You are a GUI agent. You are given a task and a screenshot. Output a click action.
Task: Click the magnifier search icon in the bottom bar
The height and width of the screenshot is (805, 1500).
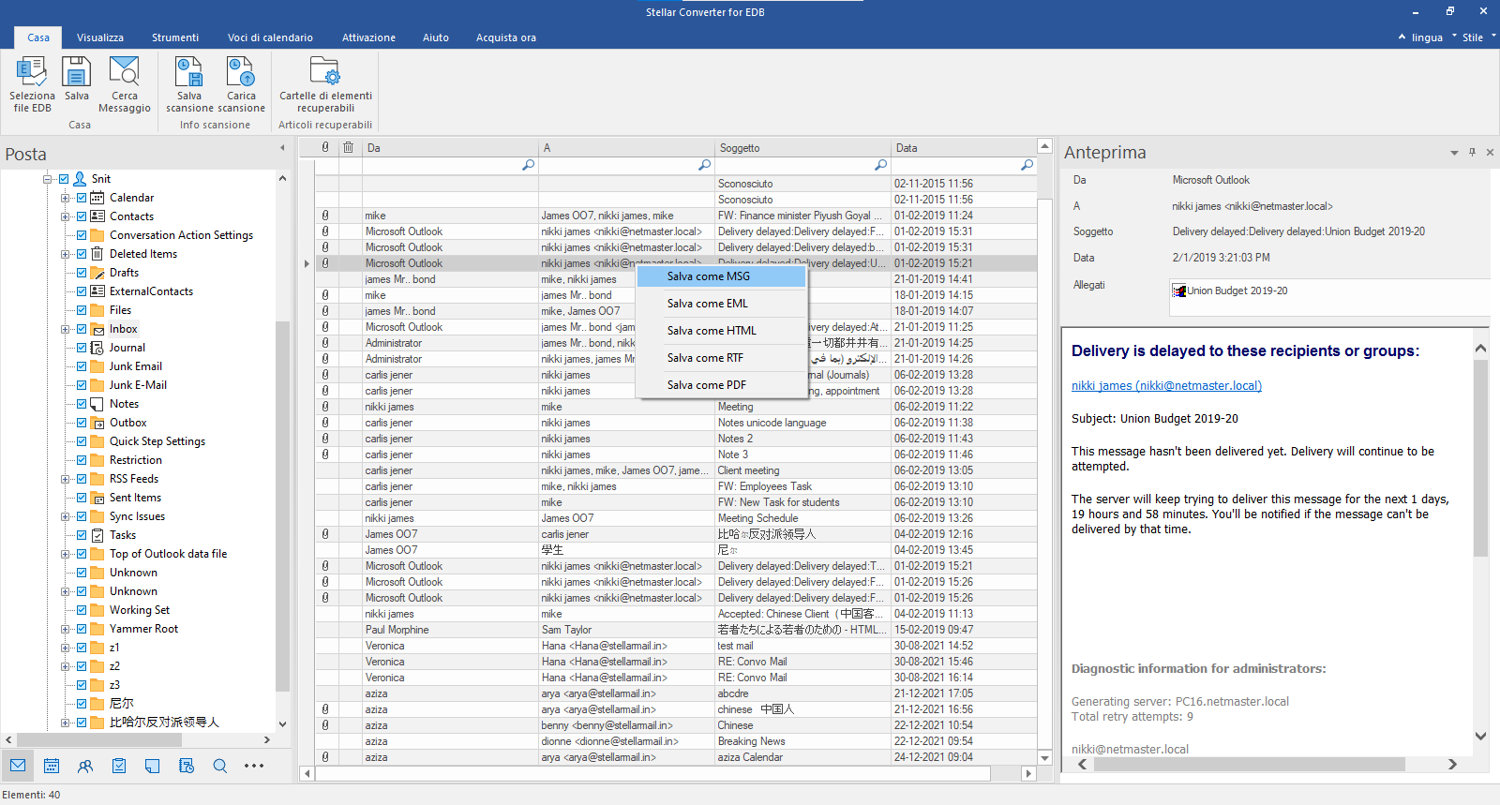click(220, 766)
